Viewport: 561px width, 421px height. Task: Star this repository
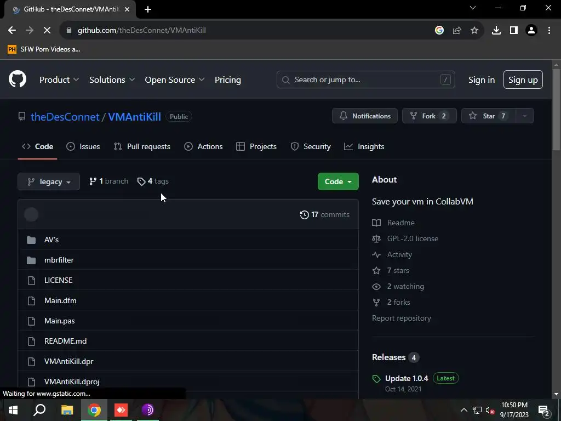click(x=489, y=116)
